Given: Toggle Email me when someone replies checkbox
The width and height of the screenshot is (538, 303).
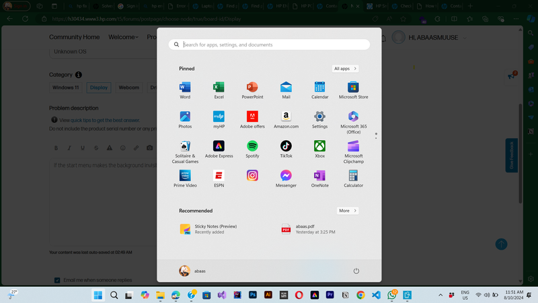Looking at the screenshot, I should (57, 280).
